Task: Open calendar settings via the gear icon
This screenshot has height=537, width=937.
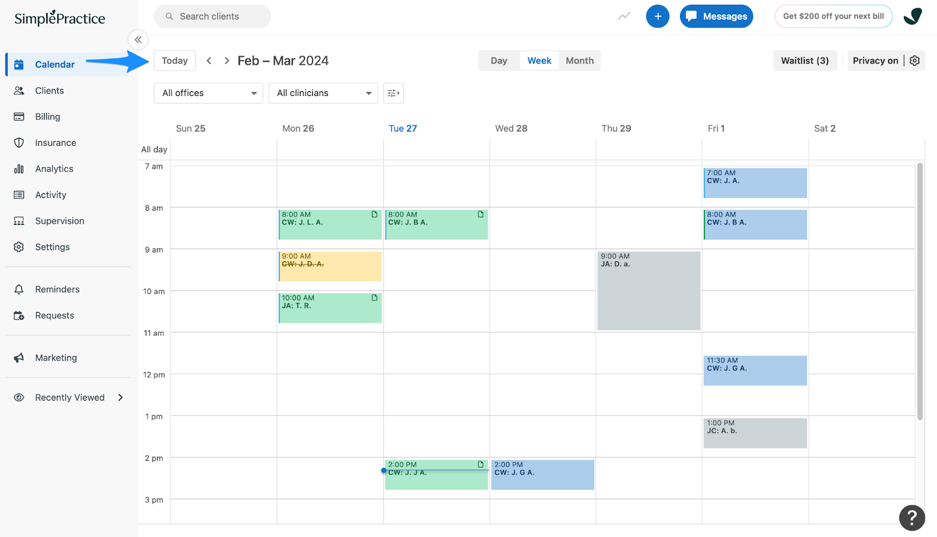Action: [914, 60]
